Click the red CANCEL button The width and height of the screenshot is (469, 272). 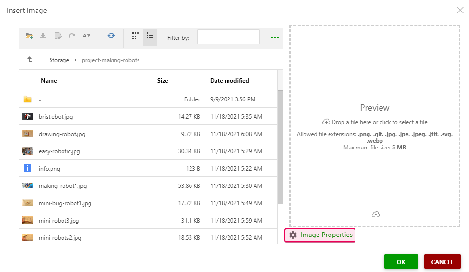click(443, 262)
